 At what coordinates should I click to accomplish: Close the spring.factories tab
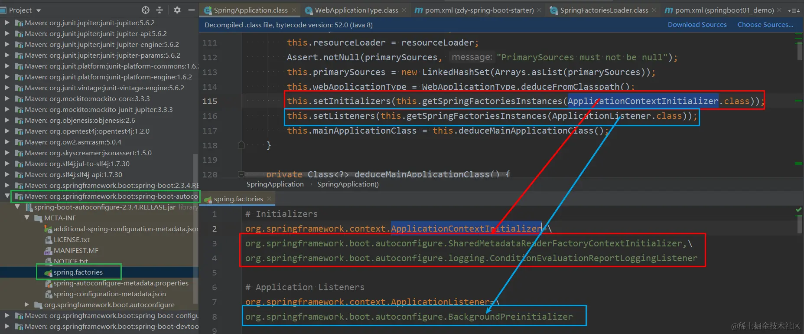point(269,199)
